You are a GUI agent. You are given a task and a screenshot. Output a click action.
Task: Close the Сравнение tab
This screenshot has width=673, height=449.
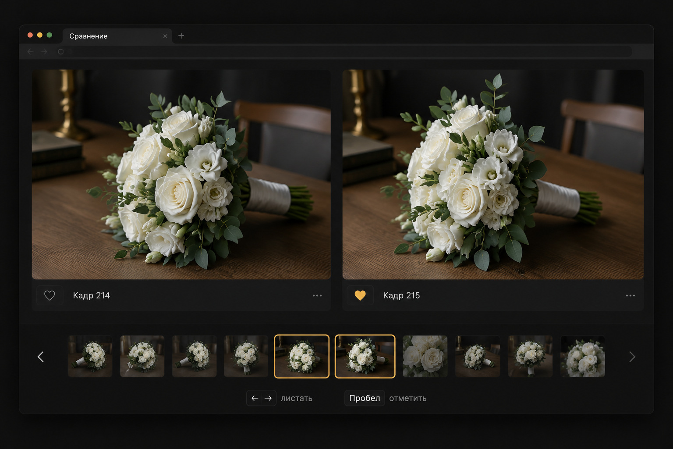(x=165, y=36)
